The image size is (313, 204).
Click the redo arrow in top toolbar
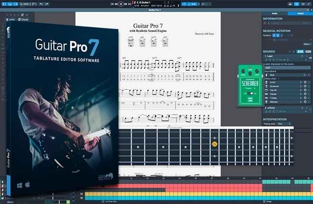tap(47, 4)
